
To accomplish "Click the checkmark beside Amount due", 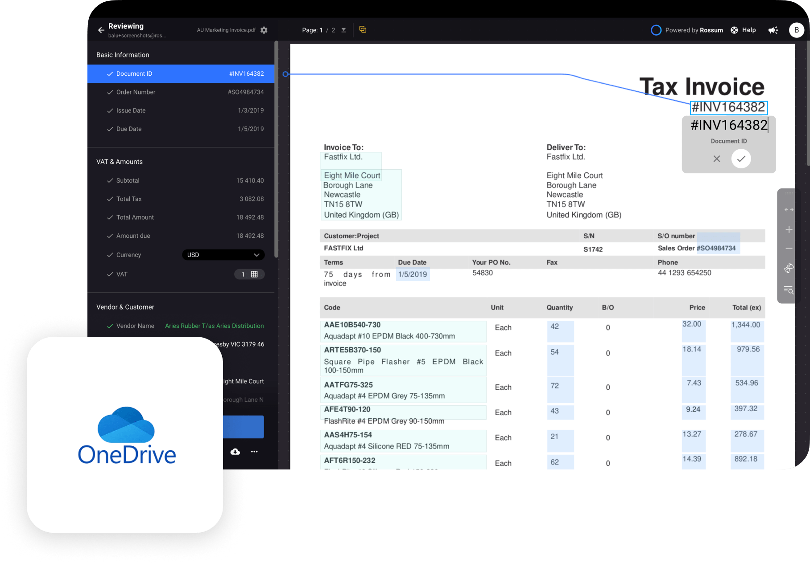I will point(110,236).
